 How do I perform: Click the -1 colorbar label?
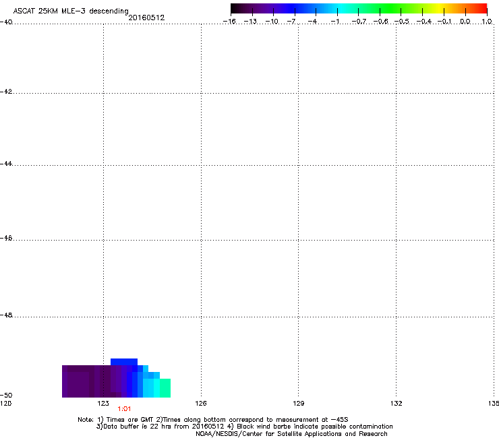334,22
